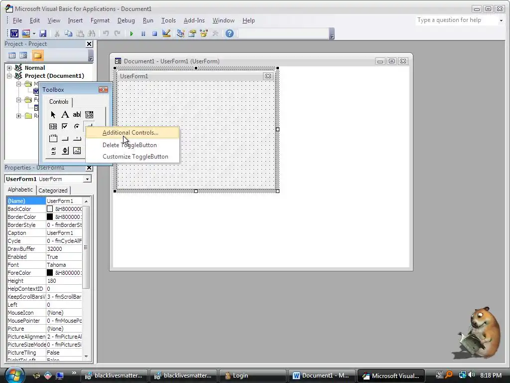Click the Toolbox hammer-wrench toolbar icon

point(215,33)
